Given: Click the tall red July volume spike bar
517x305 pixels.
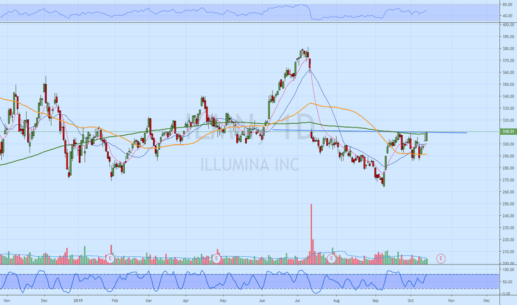Looking at the screenshot, I should tap(311, 234).
